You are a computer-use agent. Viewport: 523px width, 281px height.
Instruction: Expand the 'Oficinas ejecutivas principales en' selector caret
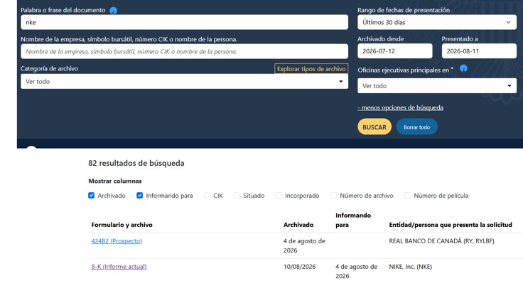pos(452,69)
